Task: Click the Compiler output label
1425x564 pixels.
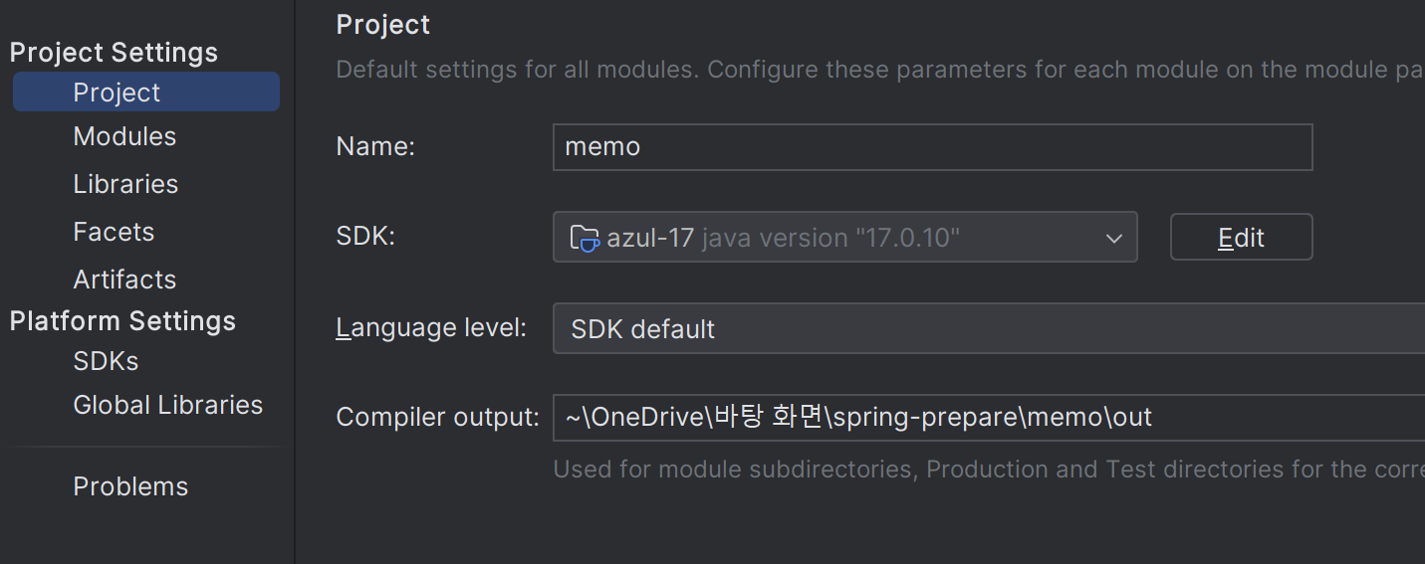Action: click(x=438, y=417)
